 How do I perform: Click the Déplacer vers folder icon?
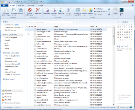(x=91, y=10)
